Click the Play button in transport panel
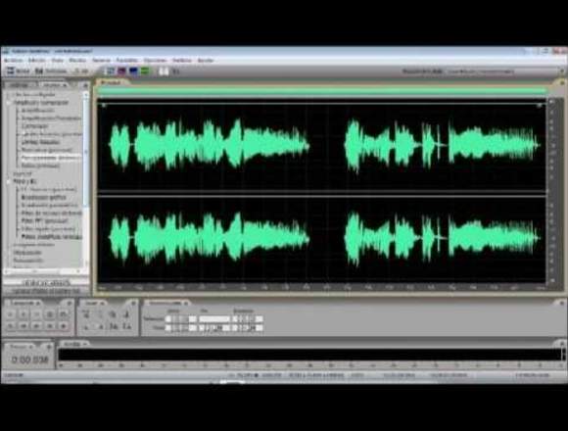568x431 pixels. (24, 314)
